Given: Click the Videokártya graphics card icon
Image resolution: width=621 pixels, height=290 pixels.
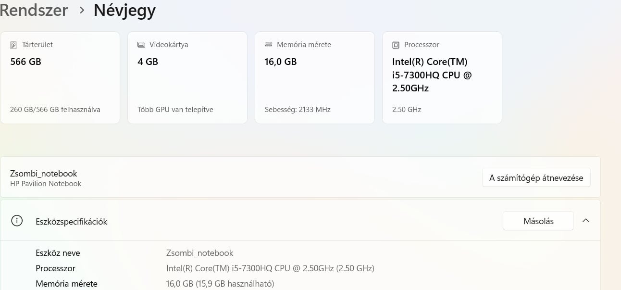Looking at the screenshot, I should (141, 45).
